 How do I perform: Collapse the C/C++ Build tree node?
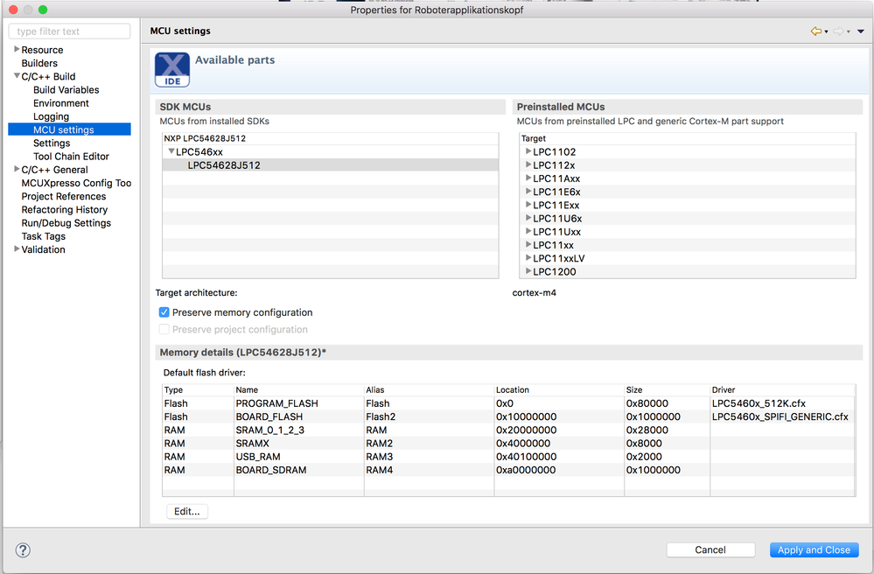pos(17,76)
